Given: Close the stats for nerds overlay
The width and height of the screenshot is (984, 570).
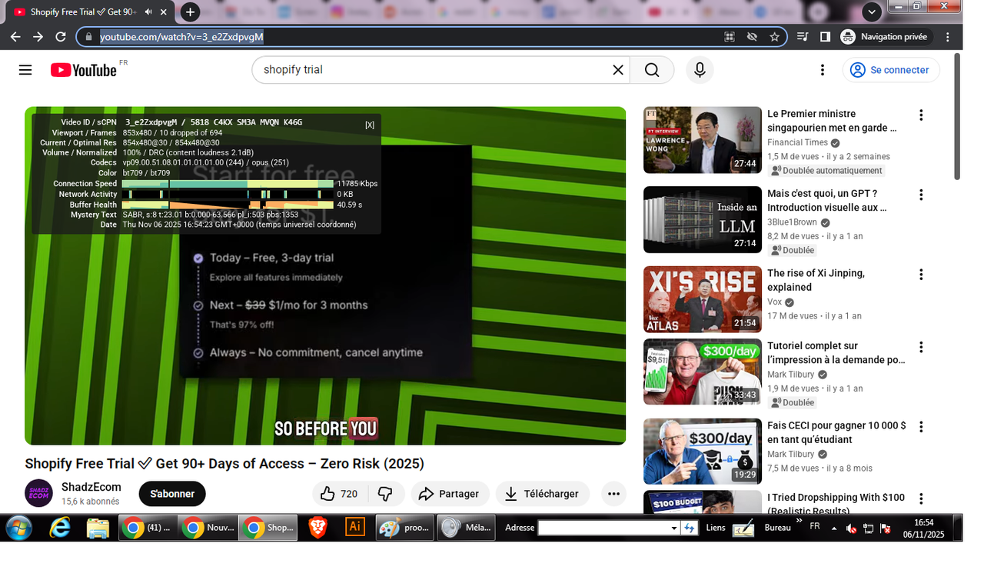Looking at the screenshot, I should (x=370, y=125).
